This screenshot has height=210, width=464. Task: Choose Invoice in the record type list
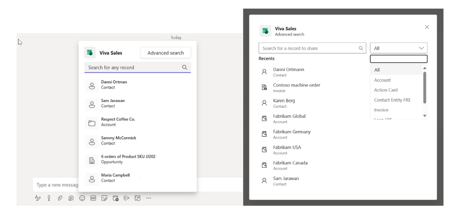coord(397,110)
